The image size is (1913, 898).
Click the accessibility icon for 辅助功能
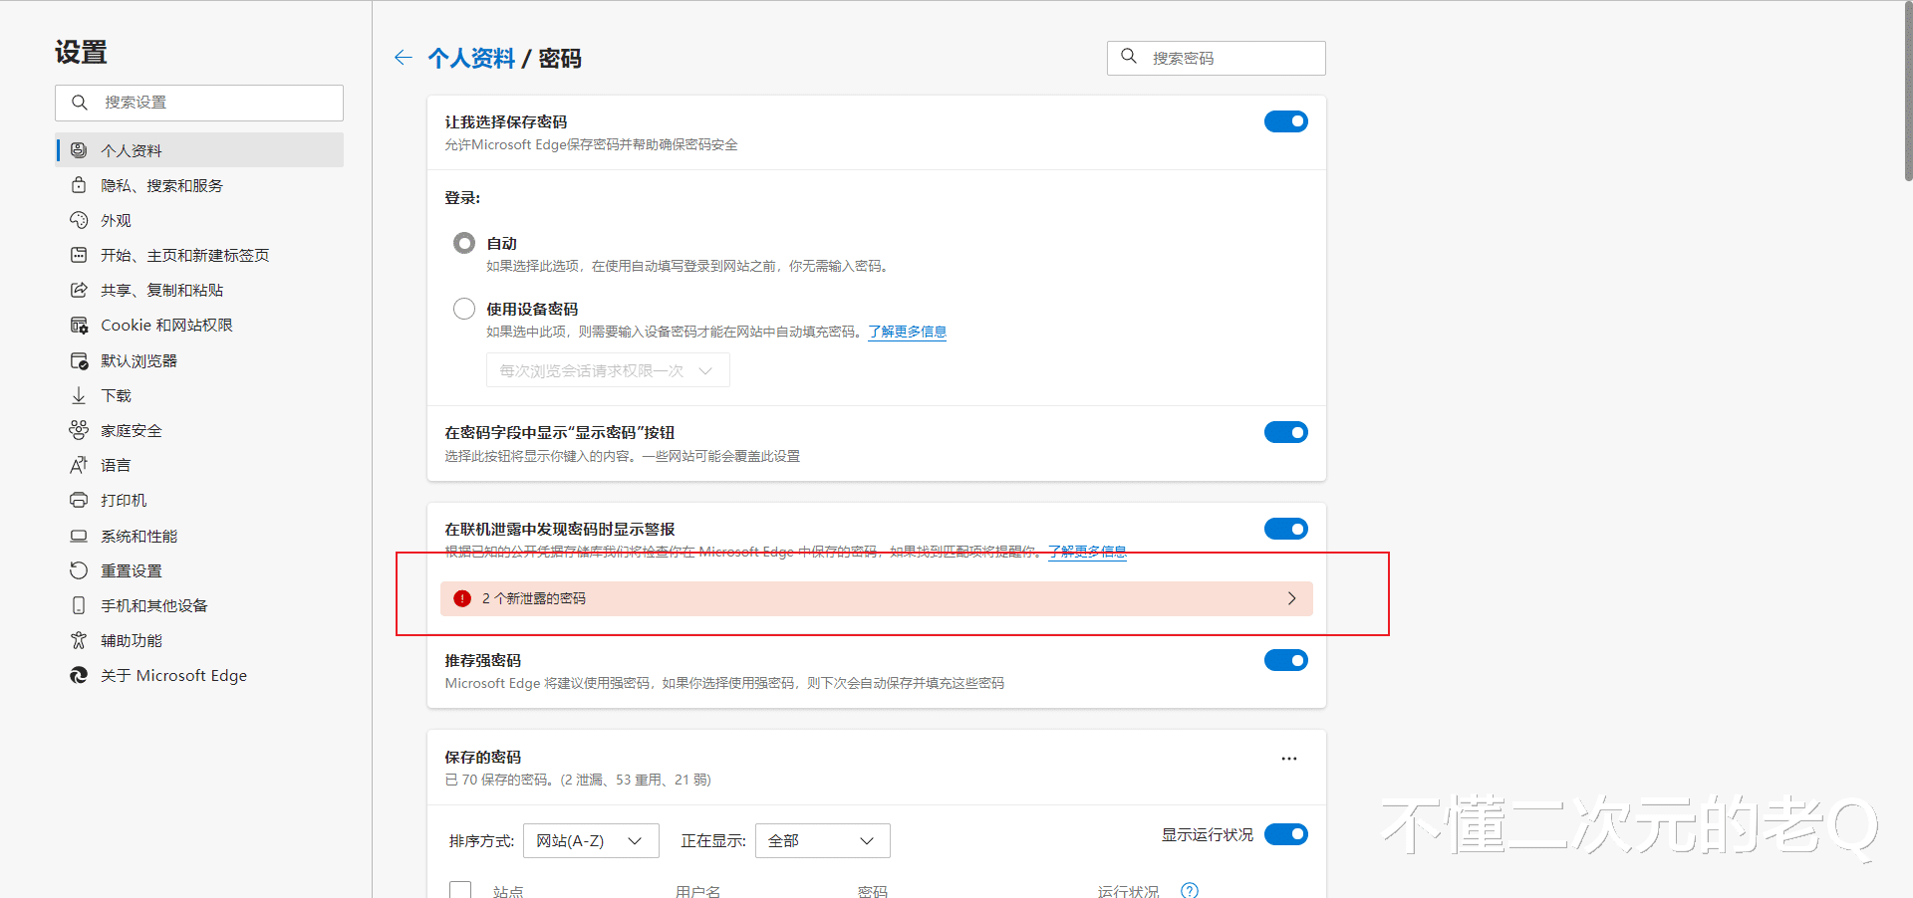(79, 640)
